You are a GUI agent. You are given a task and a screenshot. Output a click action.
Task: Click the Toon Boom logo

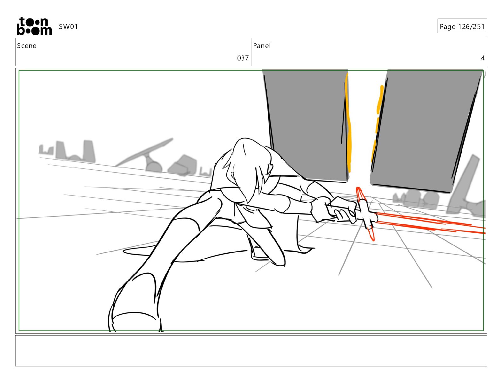(x=34, y=26)
